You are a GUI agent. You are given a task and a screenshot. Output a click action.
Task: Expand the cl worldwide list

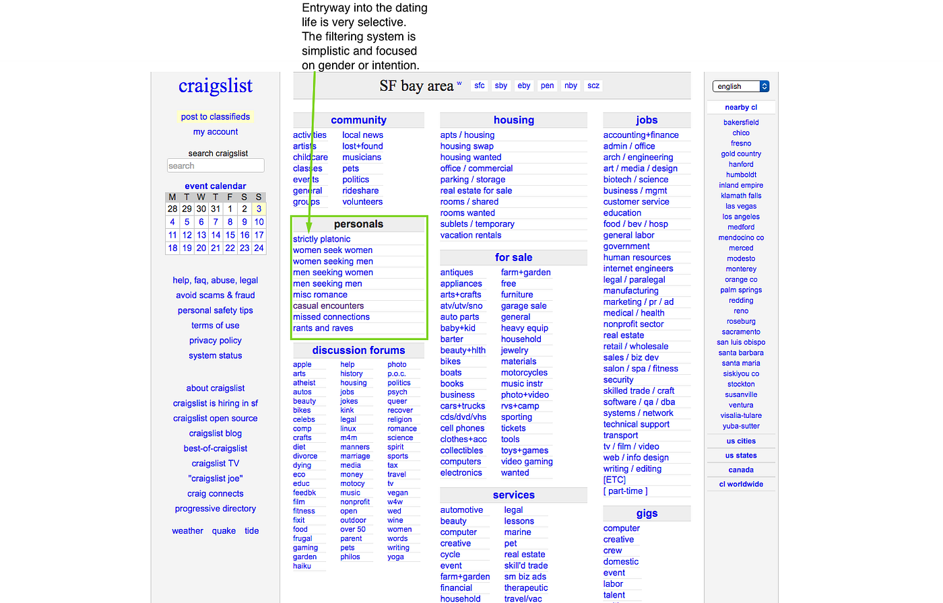pyautogui.click(x=741, y=485)
